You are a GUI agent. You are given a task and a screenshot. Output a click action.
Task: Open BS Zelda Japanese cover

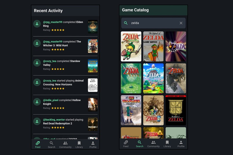[131, 110]
